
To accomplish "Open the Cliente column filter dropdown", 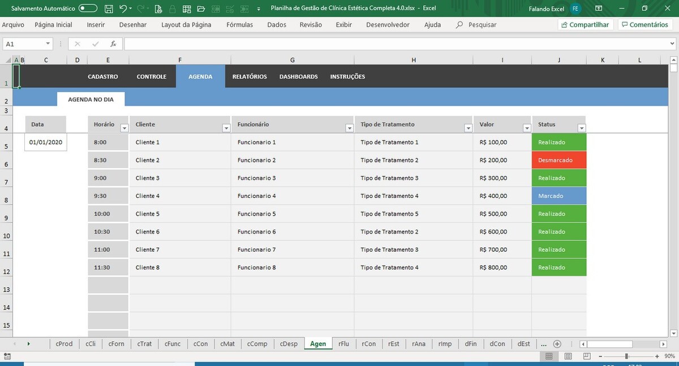I will (x=226, y=128).
